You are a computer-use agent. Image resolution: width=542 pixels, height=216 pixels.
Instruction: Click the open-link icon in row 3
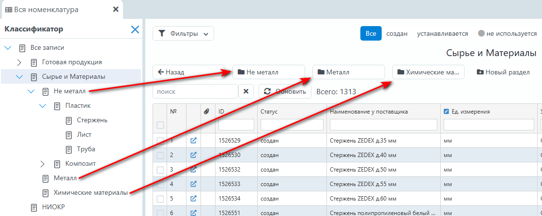194,170
